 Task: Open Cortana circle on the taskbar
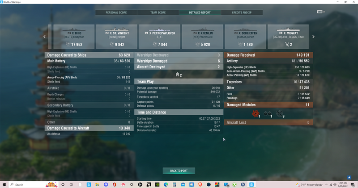(x=63, y=184)
